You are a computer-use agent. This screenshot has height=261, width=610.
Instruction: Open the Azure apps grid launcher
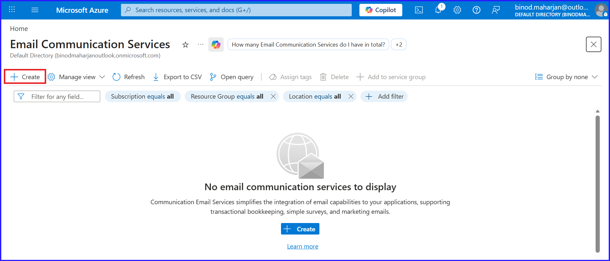point(12,10)
